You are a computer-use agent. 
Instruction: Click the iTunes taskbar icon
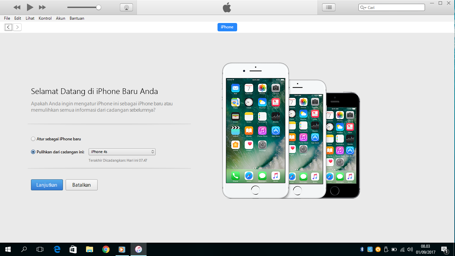pyautogui.click(x=139, y=249)
